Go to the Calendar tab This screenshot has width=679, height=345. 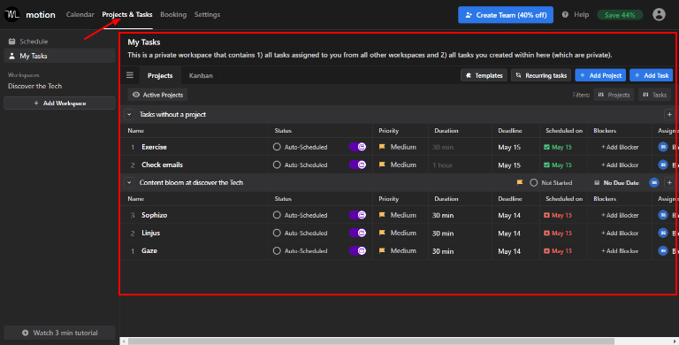[80, 14]
